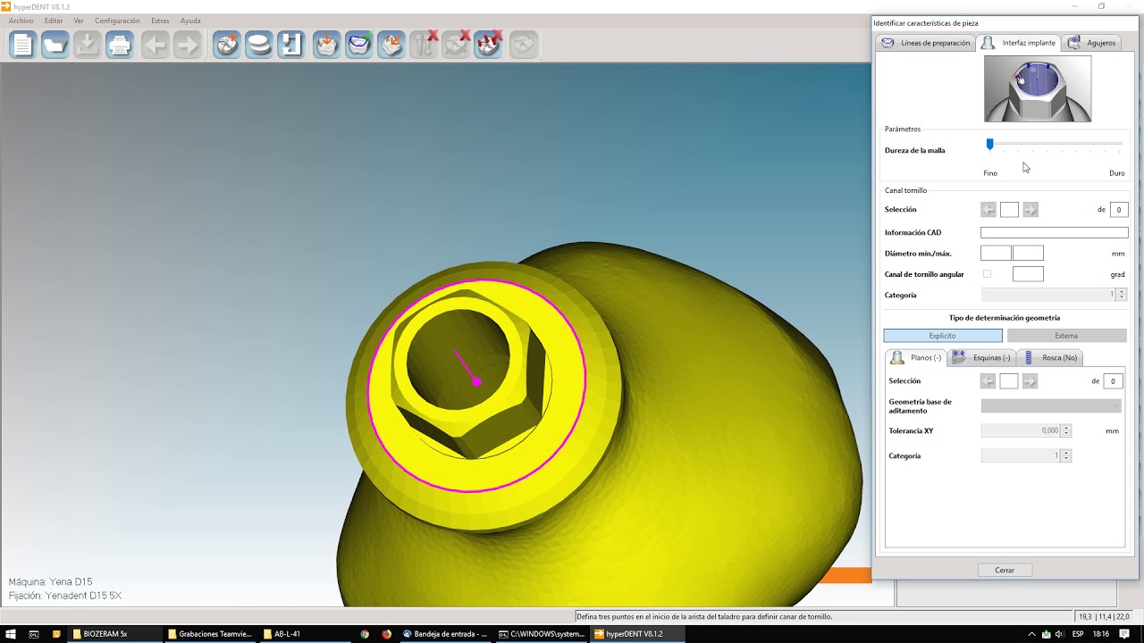Open the Archivo menu
The image size is (1144, 643).
[21, 21]
